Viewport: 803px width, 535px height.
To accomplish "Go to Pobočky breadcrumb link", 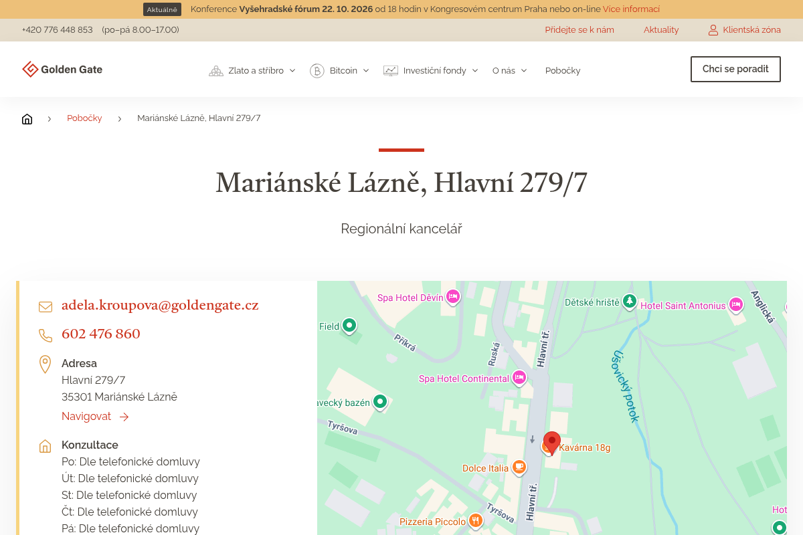I will coord(84,118).
